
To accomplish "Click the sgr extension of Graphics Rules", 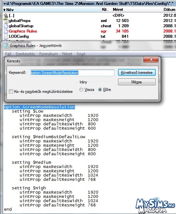I will pos(104,31).
